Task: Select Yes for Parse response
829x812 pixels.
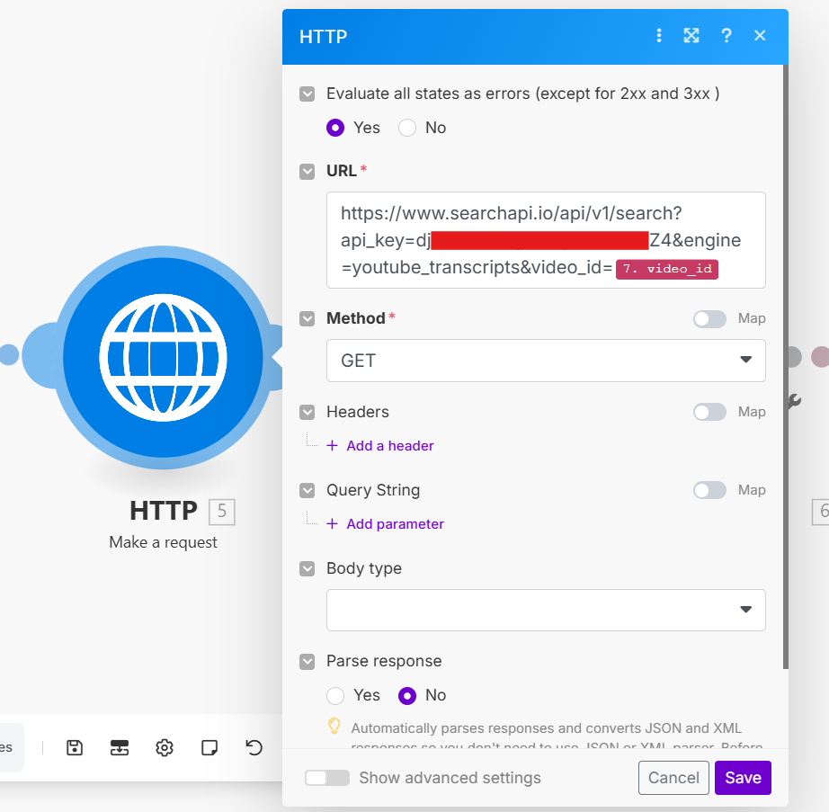Action: coord(335,695)
